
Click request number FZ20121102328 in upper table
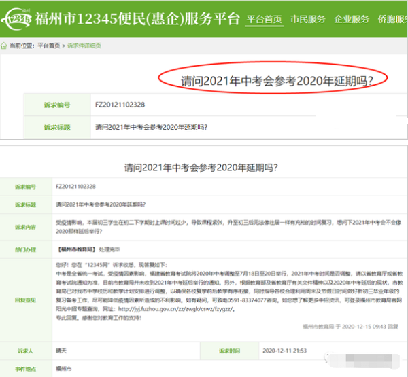tap(120, 105)
